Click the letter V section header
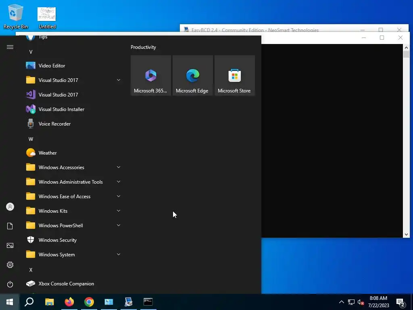 click(31, 52)
